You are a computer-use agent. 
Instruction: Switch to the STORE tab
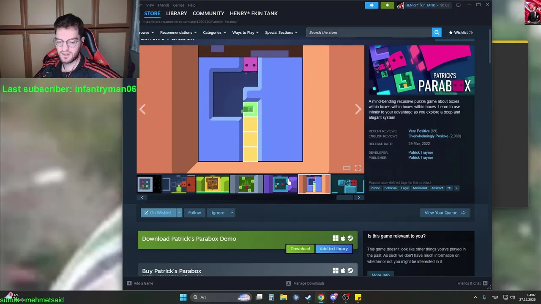[x=152, y=14]
